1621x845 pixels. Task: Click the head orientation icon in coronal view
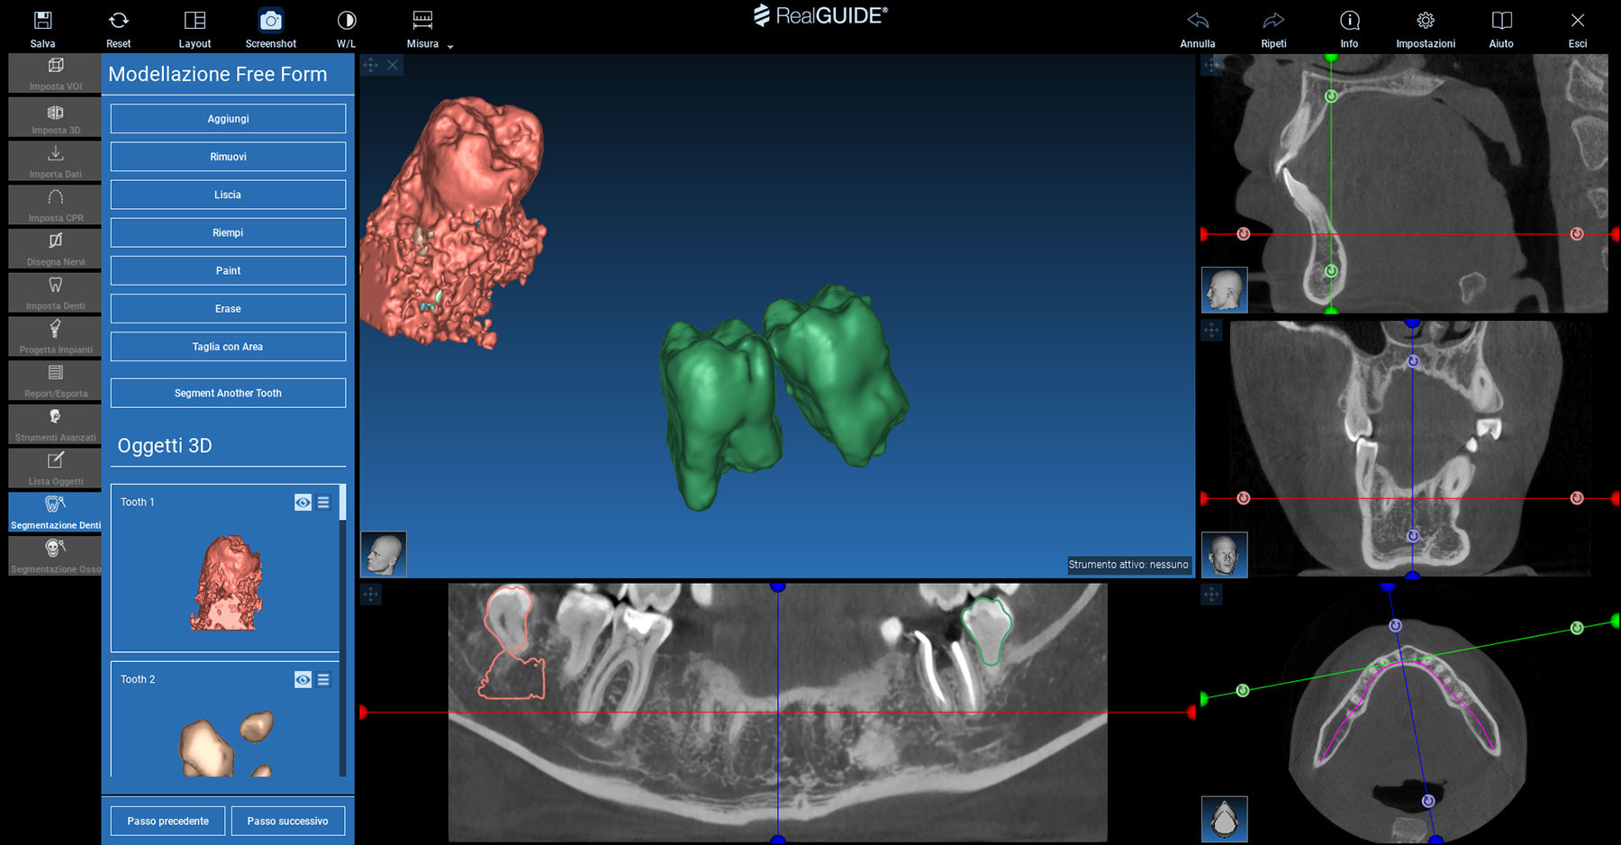(x=1225, y=554)
